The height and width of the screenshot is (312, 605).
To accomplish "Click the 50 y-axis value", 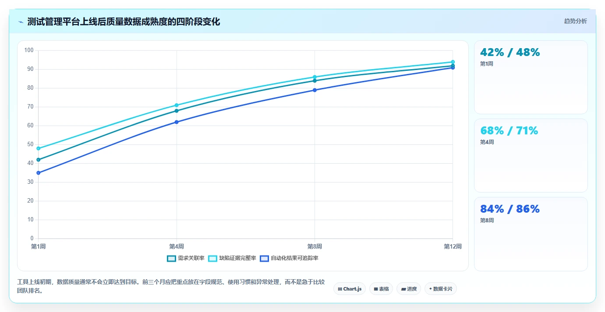I will point(31,144).
